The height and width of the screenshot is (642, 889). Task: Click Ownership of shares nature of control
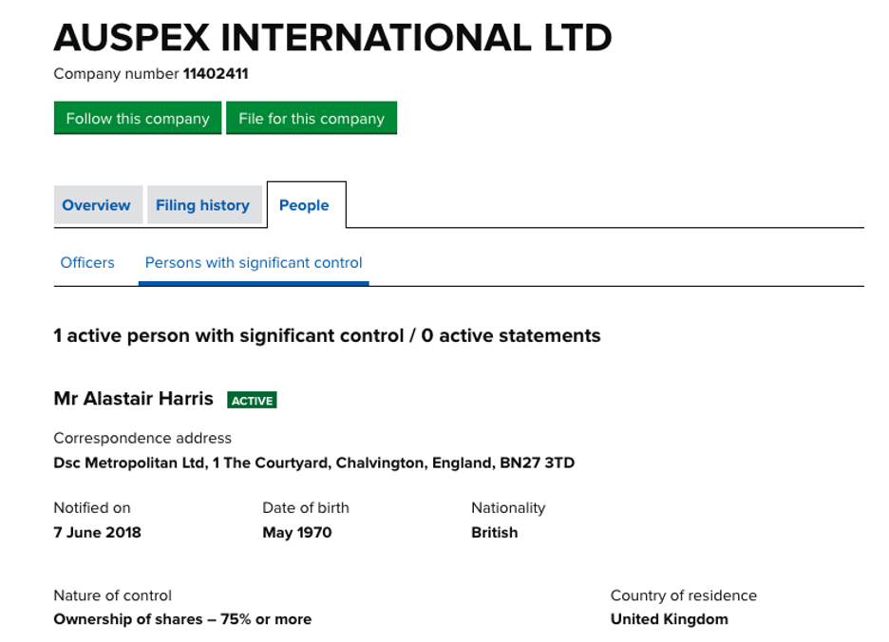[x=183, y=618]
